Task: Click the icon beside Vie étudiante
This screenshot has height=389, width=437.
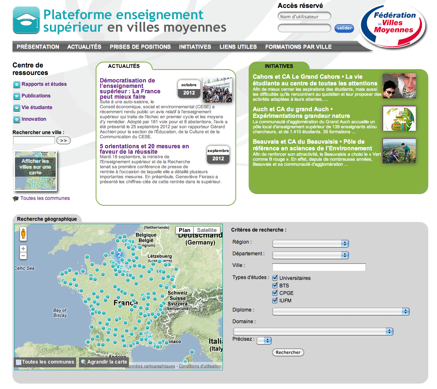Action: (x=17, y=108)
